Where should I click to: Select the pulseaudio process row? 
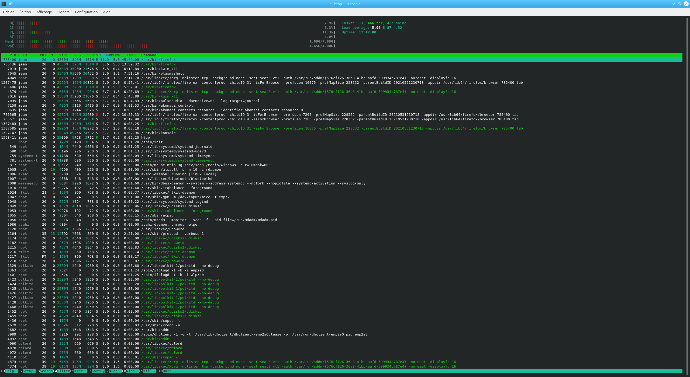click(x=342, y=101)
